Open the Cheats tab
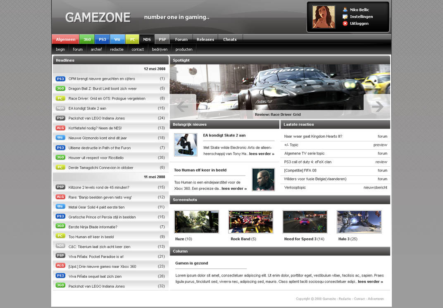 [230, 39]
